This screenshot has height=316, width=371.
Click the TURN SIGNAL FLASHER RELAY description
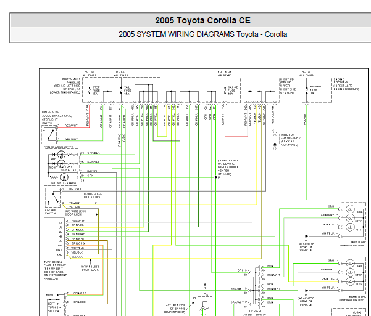56,270
